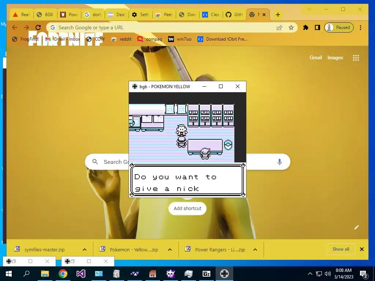The width and height of the screenshot is (375, 281).
Task: Open the Gmail - Inbox bookmark
Action: pos(63,39)
